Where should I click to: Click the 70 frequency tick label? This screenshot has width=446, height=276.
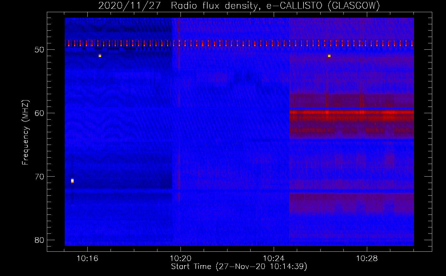click(39, 177)
